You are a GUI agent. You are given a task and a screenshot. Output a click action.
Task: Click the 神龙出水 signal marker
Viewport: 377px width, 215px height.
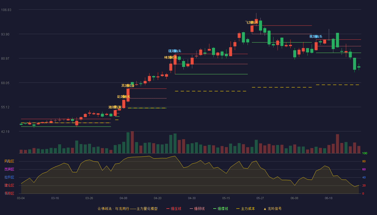tap(171, 57)
